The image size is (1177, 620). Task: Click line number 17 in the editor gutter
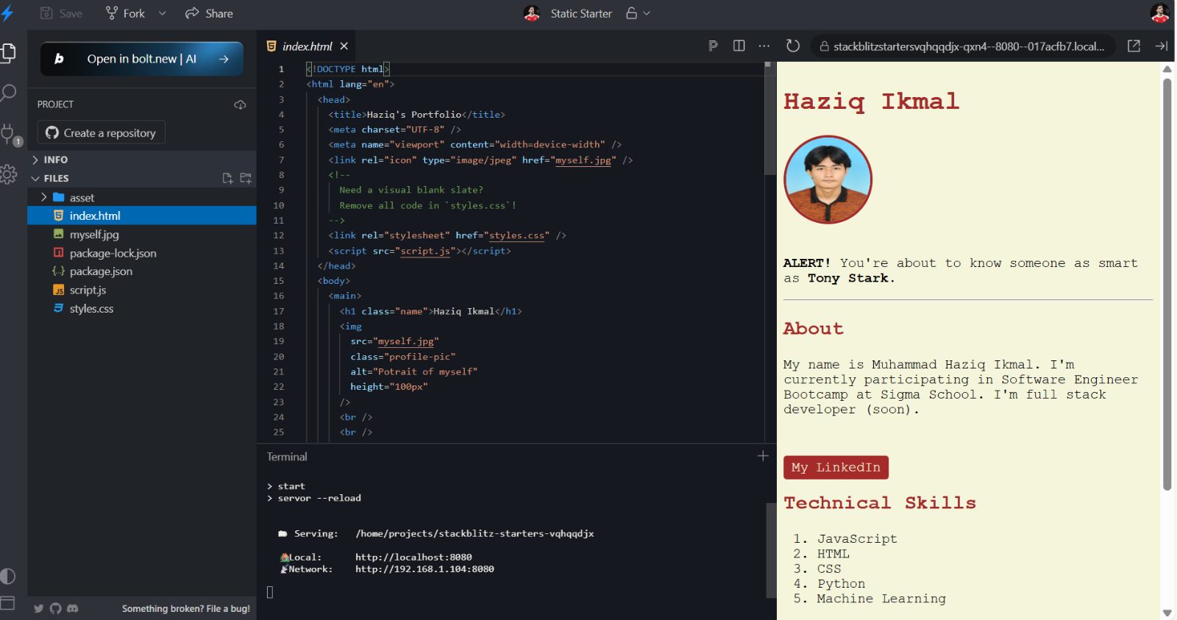(x=279, y=311)
